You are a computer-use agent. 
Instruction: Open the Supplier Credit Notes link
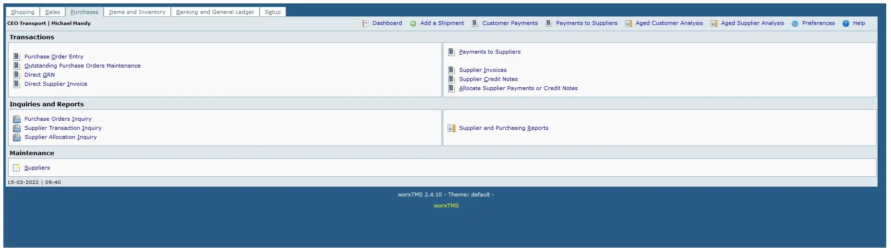(488, 79)
